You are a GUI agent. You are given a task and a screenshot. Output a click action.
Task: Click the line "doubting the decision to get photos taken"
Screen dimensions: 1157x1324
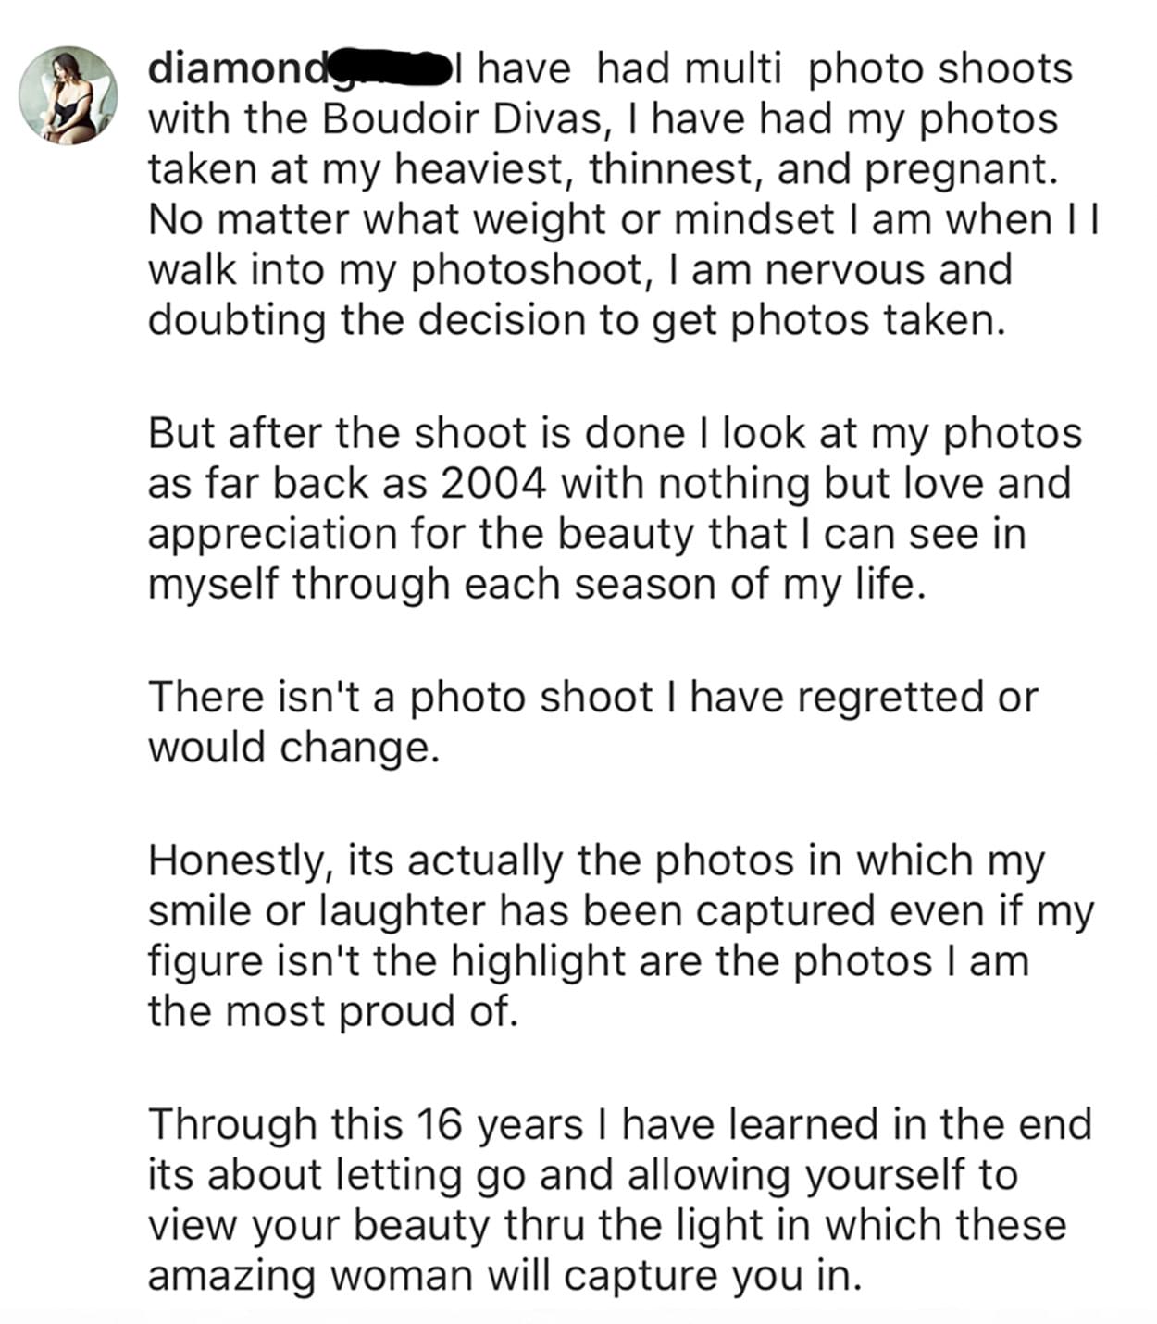[576, 320]
